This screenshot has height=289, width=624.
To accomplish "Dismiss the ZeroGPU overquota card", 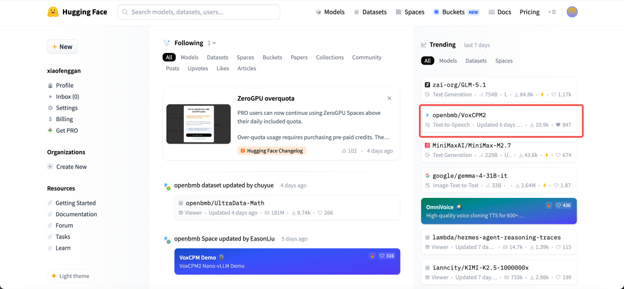I will 389,98.
